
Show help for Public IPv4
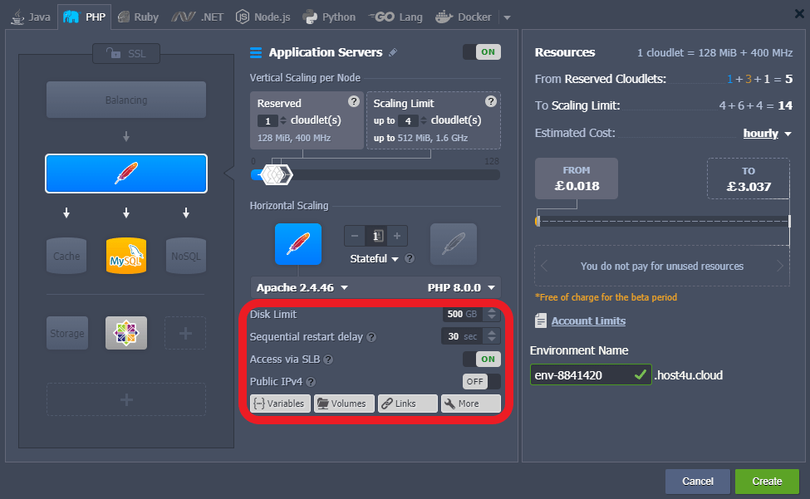pos(311,382)
